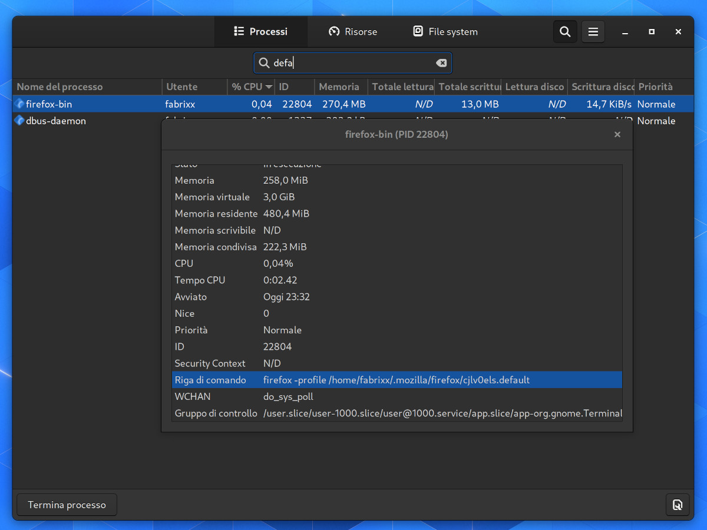
Task: Click the dialog title firefox-bin (PID 22804)
Action: point(397,134)
